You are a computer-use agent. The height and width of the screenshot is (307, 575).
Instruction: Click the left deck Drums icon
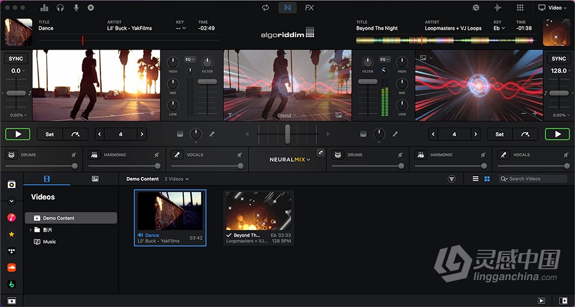coord(11,155)
